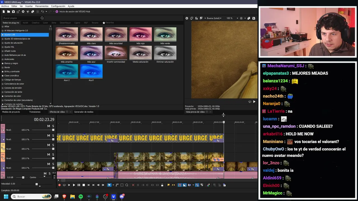Go to start of project
The height and width of the screenshot is (201, 358).
88,185
